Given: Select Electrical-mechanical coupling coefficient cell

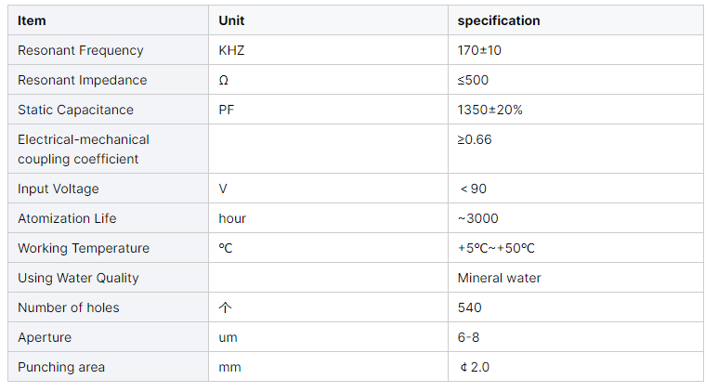Looking at the screenshot, I should pyautogui.click(x=84, y=149).
